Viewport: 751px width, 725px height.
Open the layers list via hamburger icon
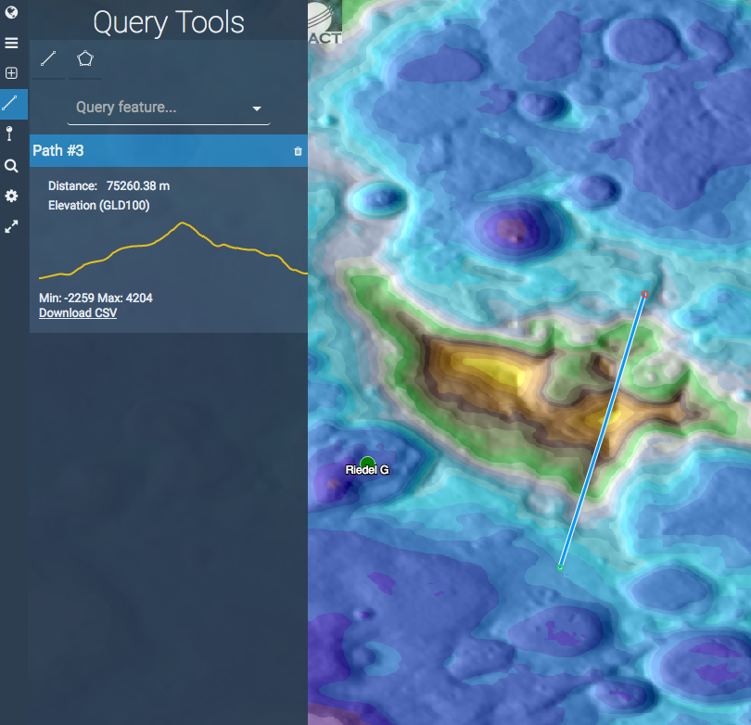[x=12, y=42]
